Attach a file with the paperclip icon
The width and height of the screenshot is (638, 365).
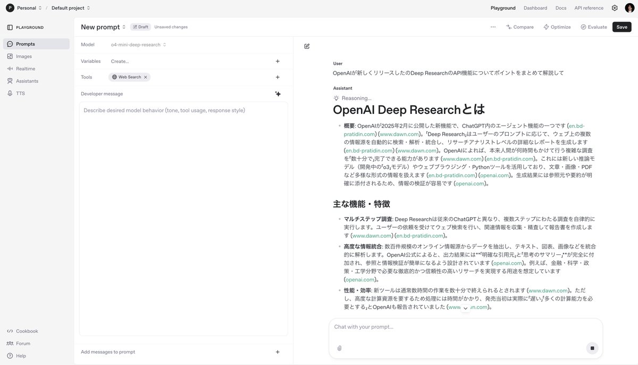(339, 348)
